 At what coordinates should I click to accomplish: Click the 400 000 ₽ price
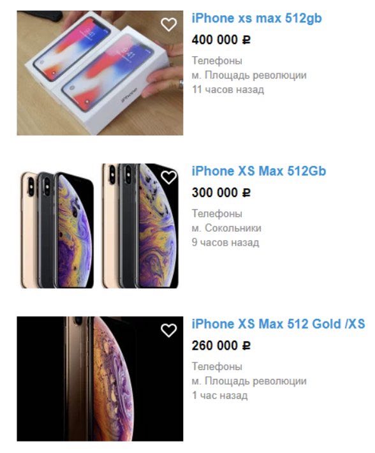(x=221, y=40)
